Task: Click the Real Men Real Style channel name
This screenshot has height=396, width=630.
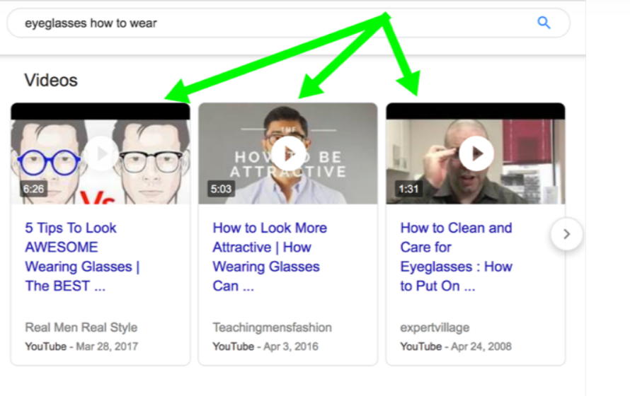Action: point(81,327)
